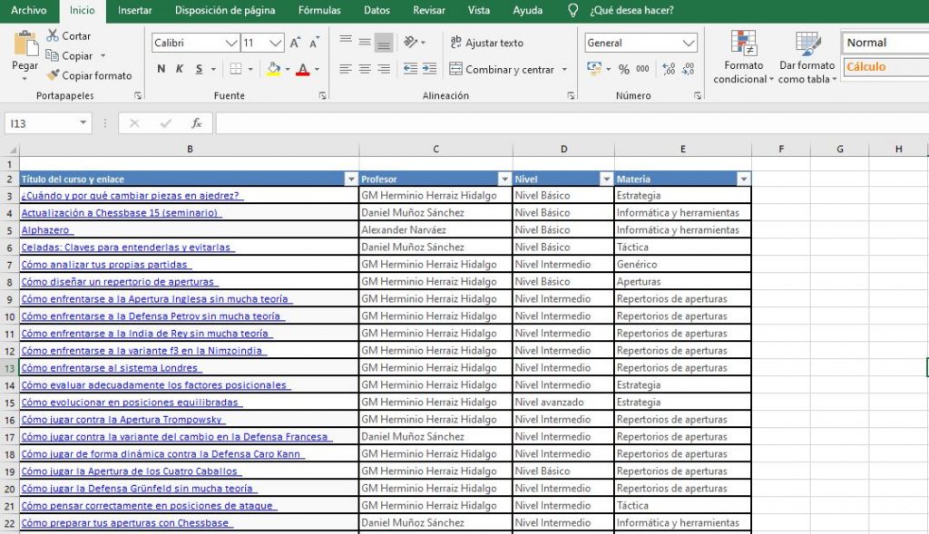Switch to the Fórmulas tab
The height and width of the screenshot is (534, 929).
[x=319, y=10]
